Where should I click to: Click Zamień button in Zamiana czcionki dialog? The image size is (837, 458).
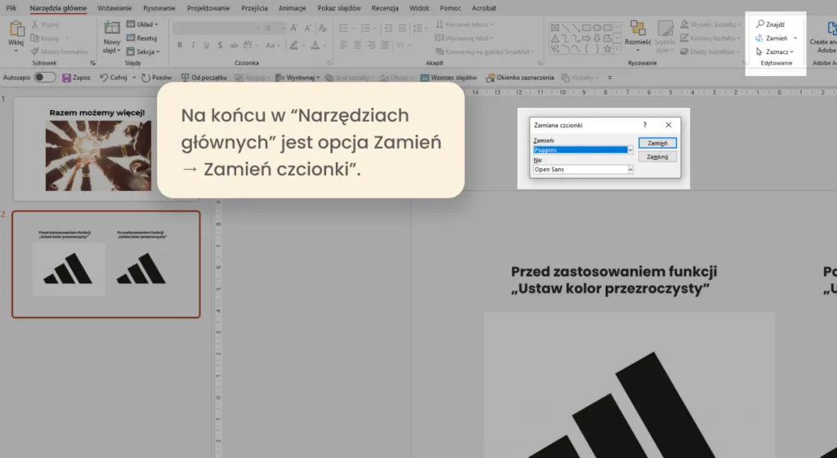click(x=657, y=143)
